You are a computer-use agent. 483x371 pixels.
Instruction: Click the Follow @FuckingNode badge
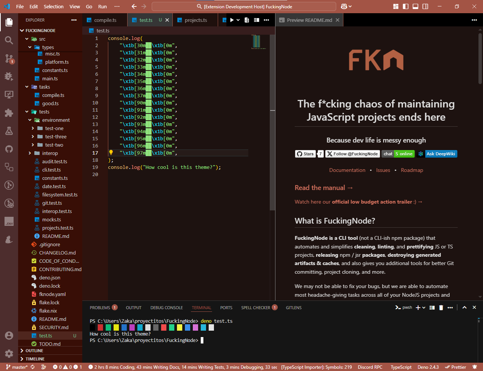(352, 154)
